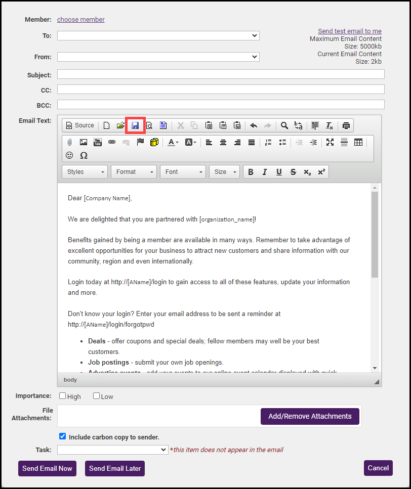Switch the editor to Source view

pos(80,125)
